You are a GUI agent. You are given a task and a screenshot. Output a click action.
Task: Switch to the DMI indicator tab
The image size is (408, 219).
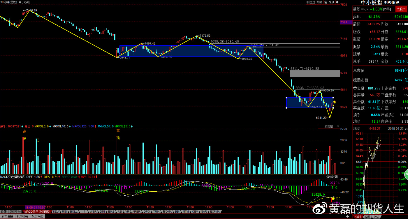(x=102, y=211)
